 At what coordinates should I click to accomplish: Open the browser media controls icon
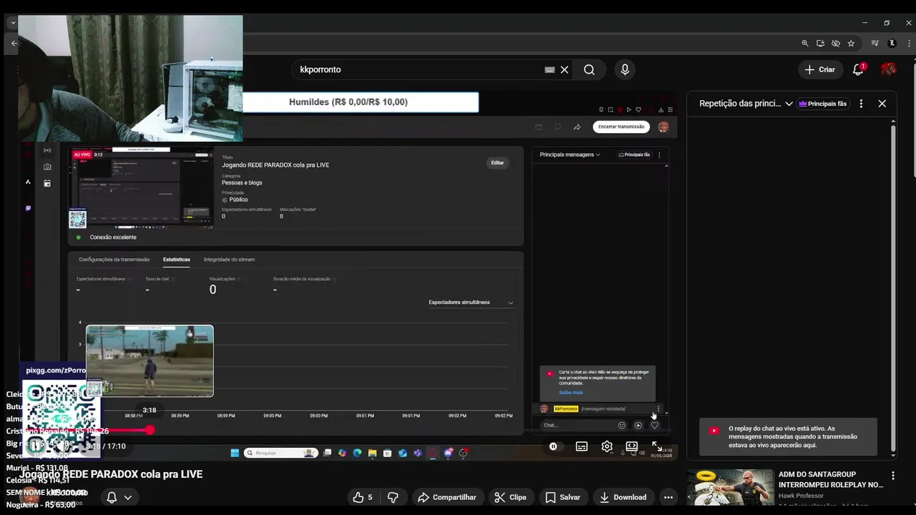click(876, 43)
